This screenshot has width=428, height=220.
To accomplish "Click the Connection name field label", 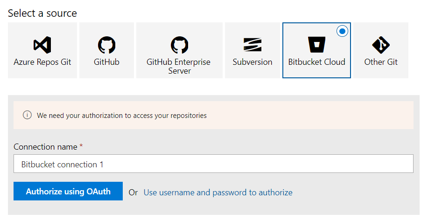I will click(x=45, y=147).
